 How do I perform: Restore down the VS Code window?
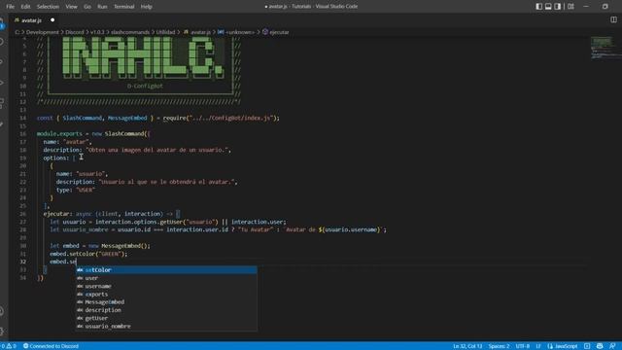click(x=605, y=7)
